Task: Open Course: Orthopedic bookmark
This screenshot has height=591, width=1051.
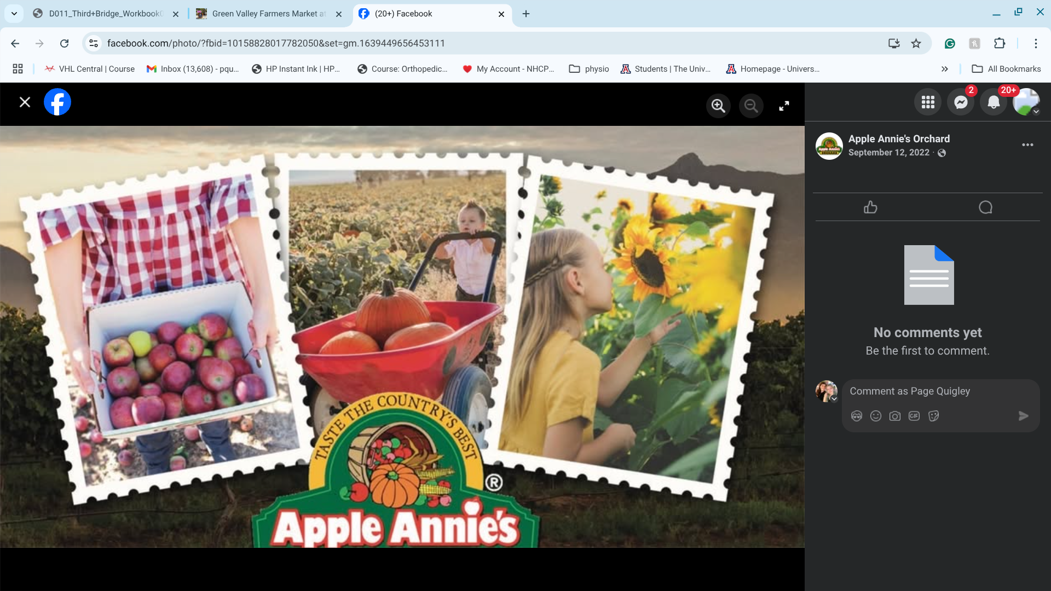Action: [x=402, y=69]
